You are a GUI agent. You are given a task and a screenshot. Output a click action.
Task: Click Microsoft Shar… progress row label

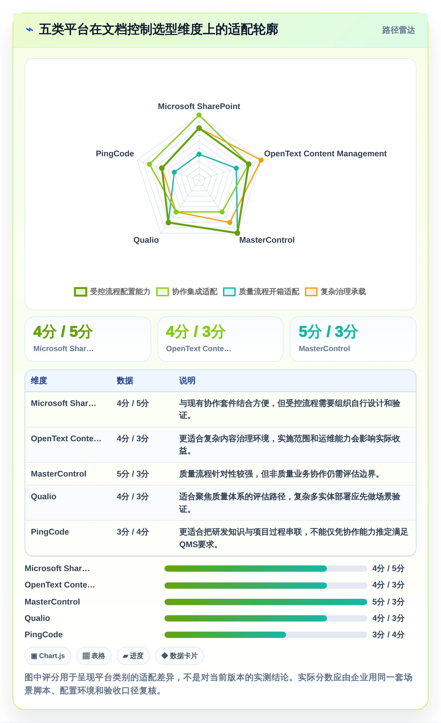coord(57,569)
